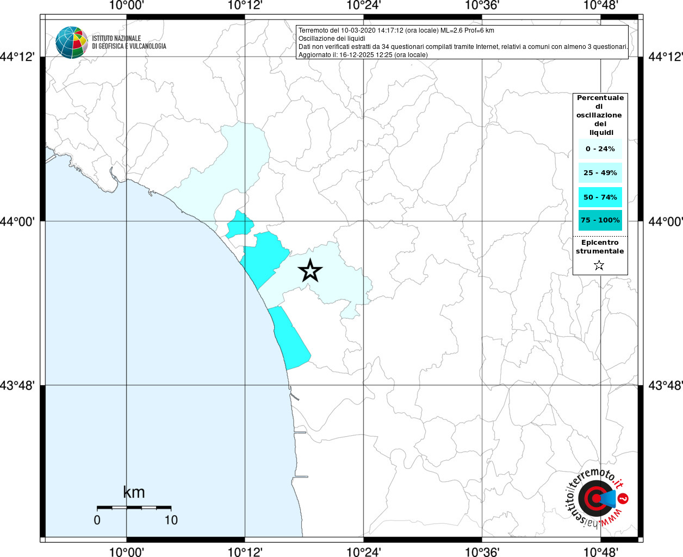
Task: Click the bottom axis label 10°48'
Action: click(600, 552)
